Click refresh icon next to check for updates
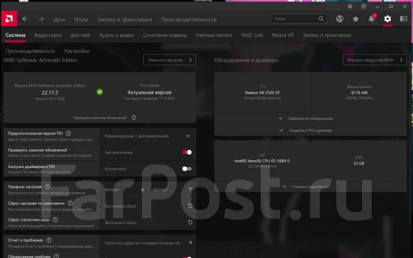The width and height of the screenshot is (413, 258). [x=134, y=118]
